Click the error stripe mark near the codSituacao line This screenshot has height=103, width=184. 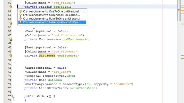pos(183,56)
